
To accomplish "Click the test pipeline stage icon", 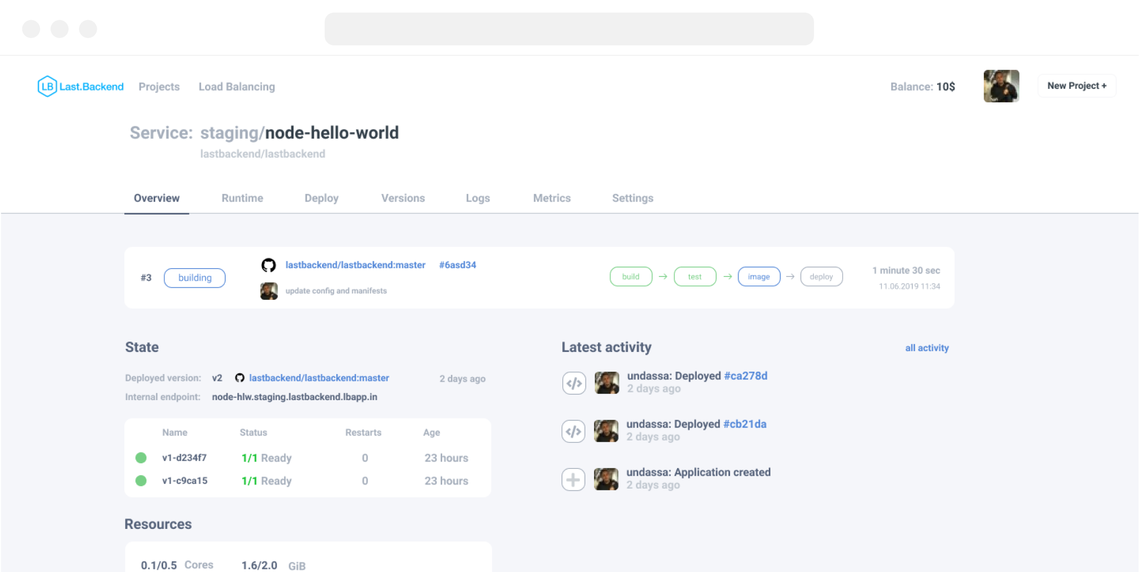I will tap(694, 276).
